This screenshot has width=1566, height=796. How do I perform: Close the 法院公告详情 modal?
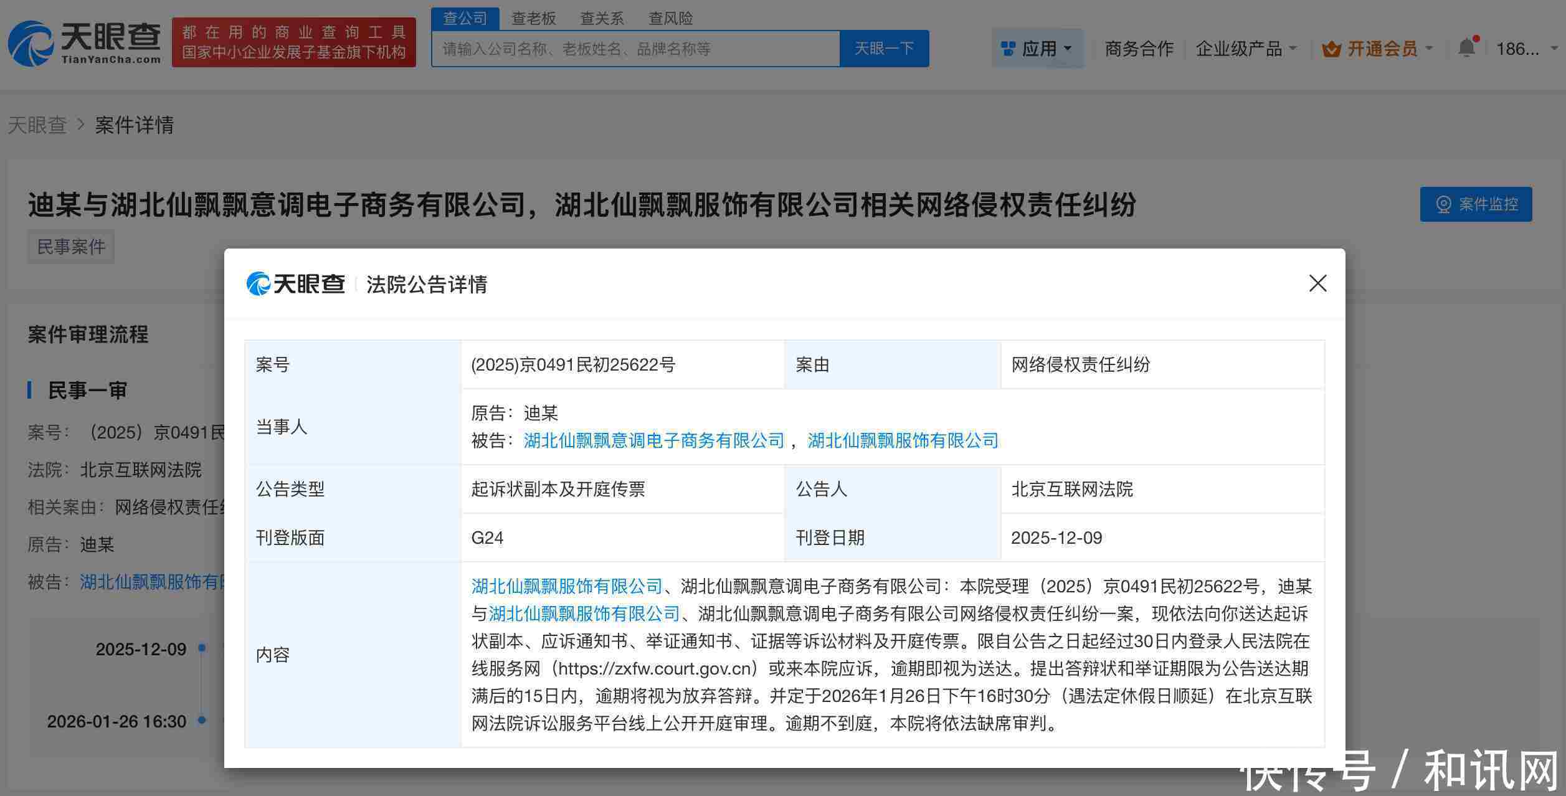point(1317,283)
